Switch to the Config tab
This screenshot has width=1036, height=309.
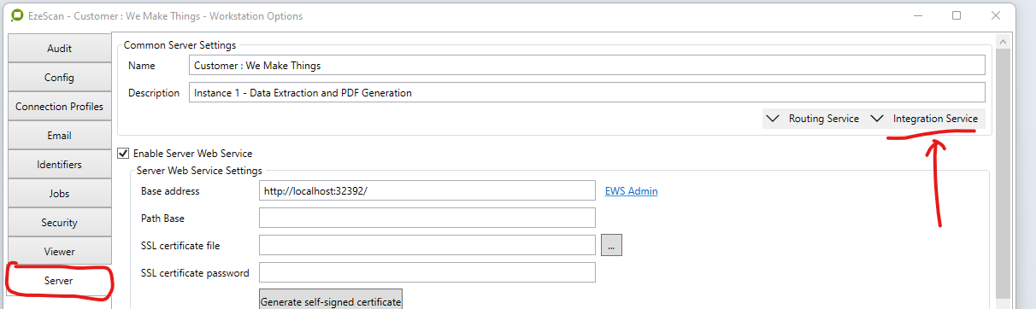click(x=59, y=78)
